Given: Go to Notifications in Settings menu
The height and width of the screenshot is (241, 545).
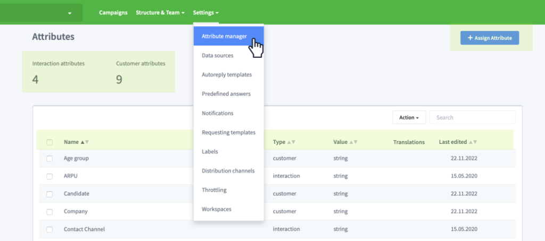Looking at the screenshot, I should [x=229, y=113].
